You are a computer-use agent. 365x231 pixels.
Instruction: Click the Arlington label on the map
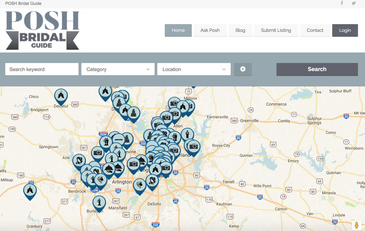tap(122, 182)
